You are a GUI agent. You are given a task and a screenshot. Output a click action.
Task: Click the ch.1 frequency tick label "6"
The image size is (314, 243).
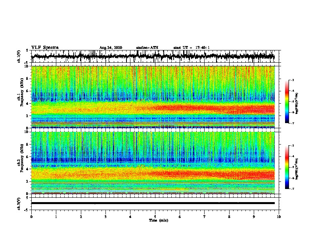pos(28,91)
